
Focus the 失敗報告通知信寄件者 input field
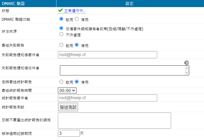(107, 55)
